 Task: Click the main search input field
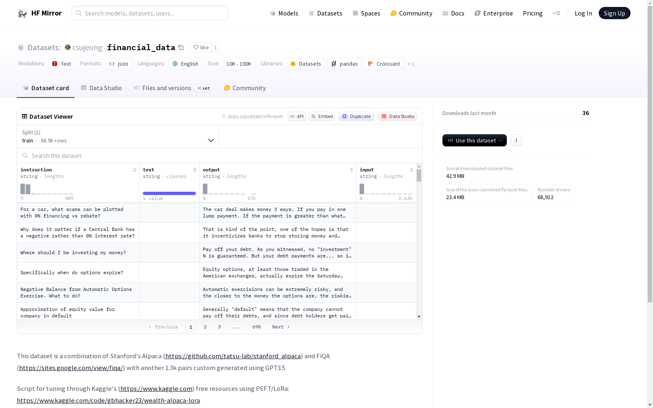tap(150, 13)
